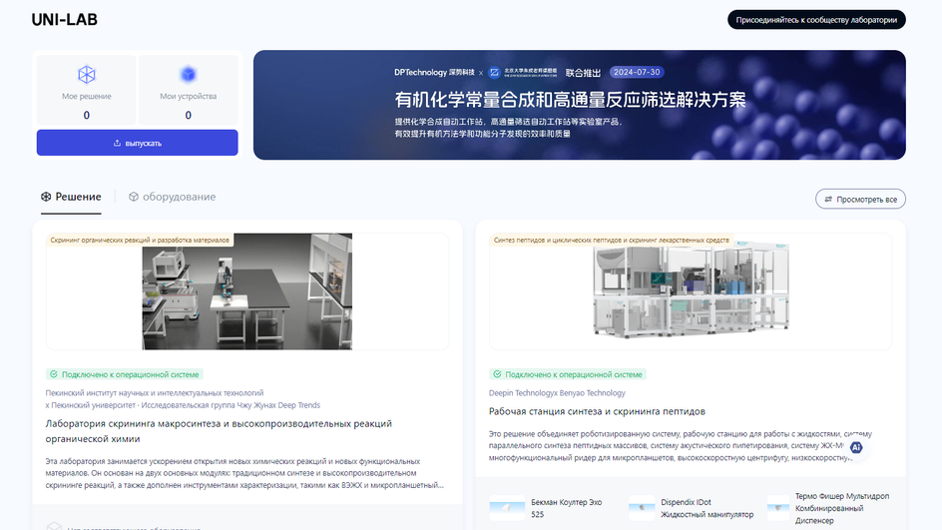The height and width of the screenshot is (530, 942).
Task: Click connected status badge on first card
Action: coord(125,374)
